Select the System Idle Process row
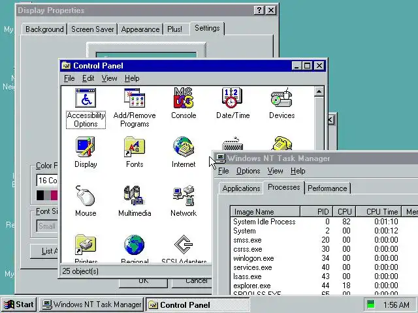This screenshot has width=418, height=313. coord(324,222)
